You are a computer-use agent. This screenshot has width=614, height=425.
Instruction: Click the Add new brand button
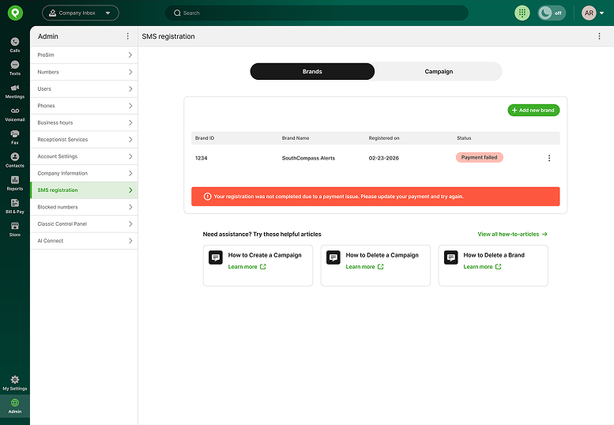533,111
